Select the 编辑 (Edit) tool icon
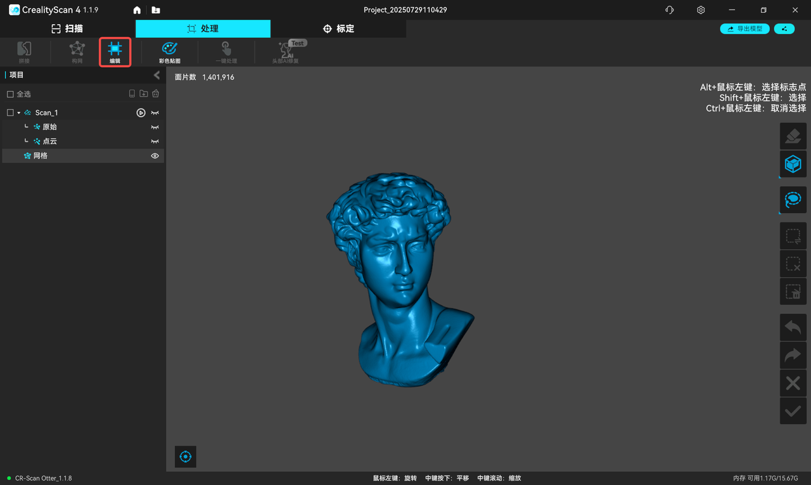Screen dimensions: 811x485 click(115, 51)
